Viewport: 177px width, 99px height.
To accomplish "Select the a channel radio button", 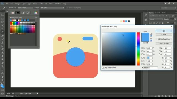I will pyautogui.click(x=160, y=51).
